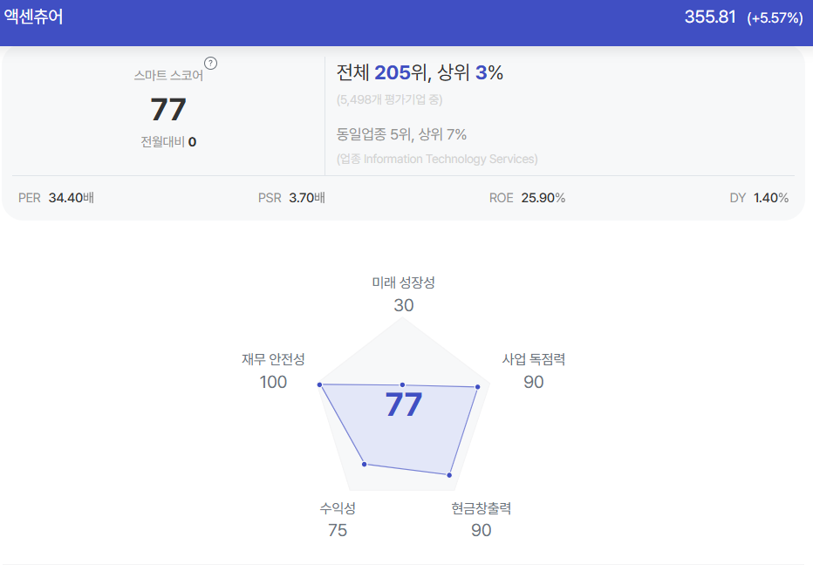The height and width of the screenshot is (578, 813).
Task: Open the Smart Score help question-mark icon
Action: coord(210,64)
